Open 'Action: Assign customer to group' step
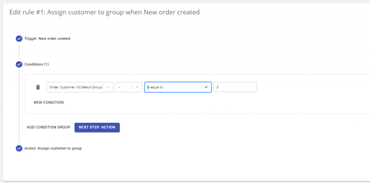This screenshot has height=183, width=370. (53, 148)
